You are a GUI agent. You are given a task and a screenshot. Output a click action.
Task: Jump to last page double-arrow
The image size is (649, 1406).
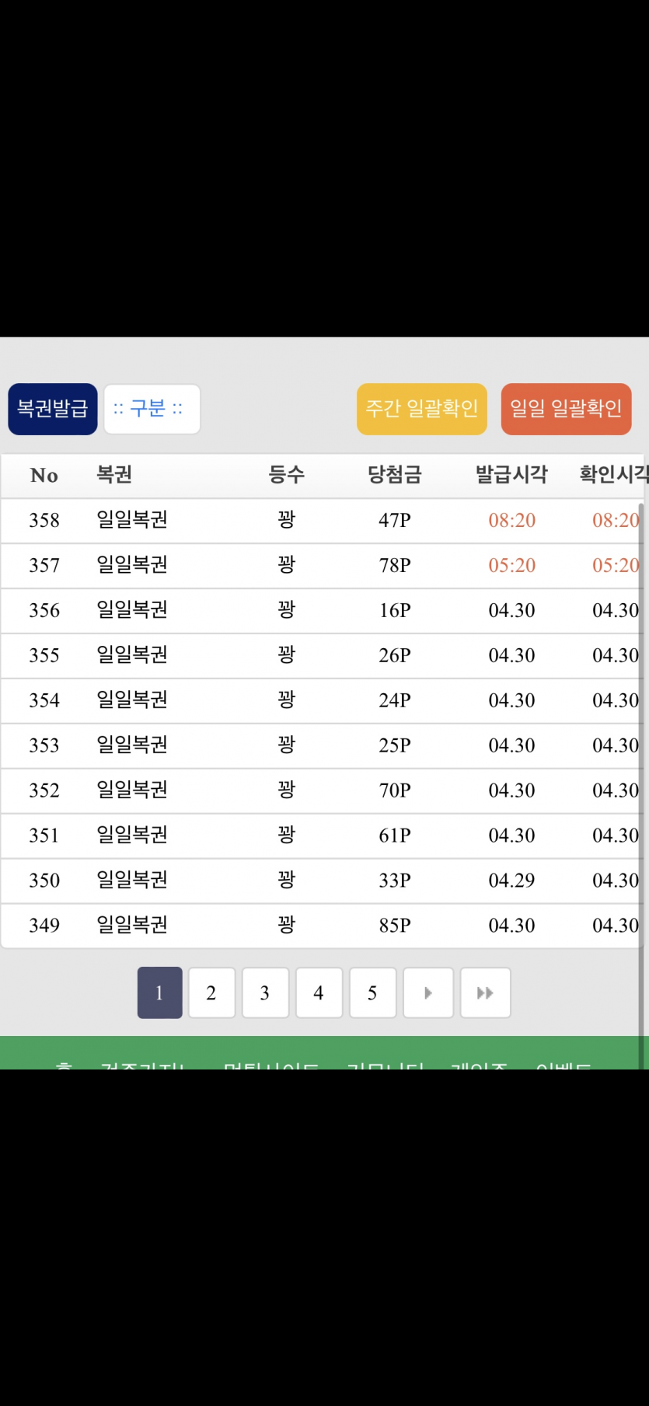(x=485, y=993)
